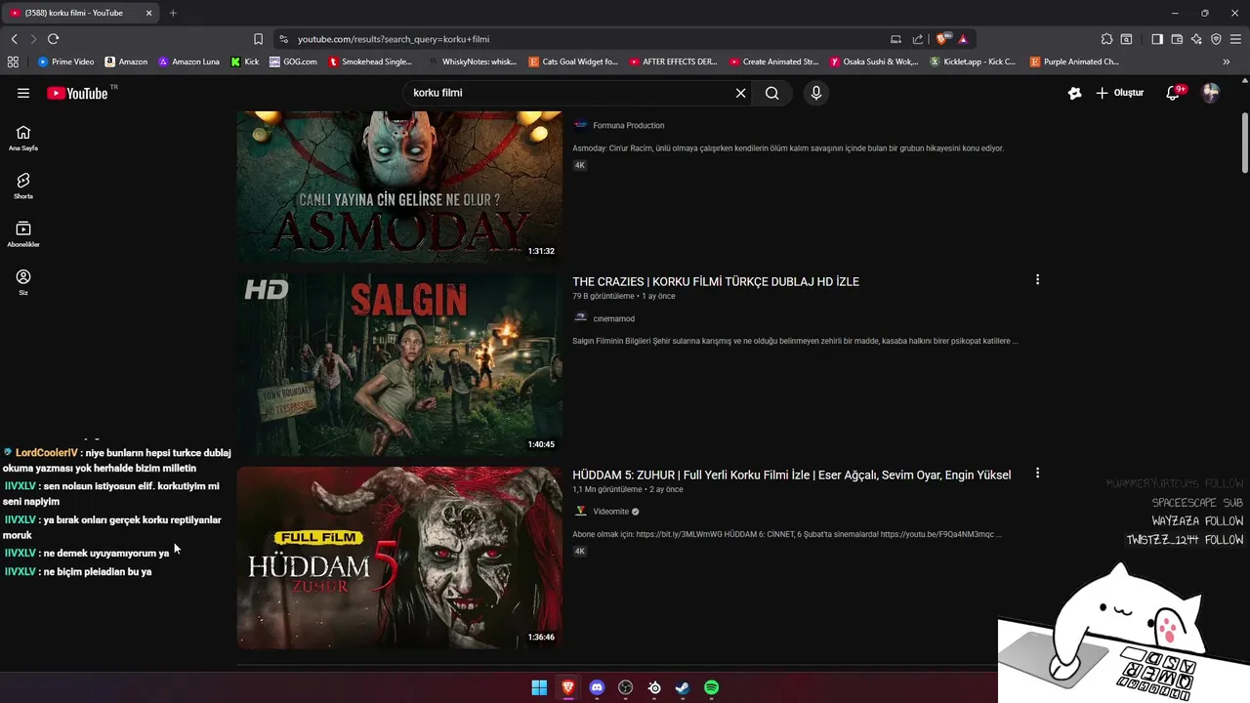Go back to the previous page
1250x703 pixels.
point(14,39)
